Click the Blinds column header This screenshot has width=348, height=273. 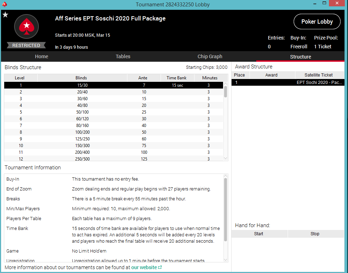(x=81, y=78)
